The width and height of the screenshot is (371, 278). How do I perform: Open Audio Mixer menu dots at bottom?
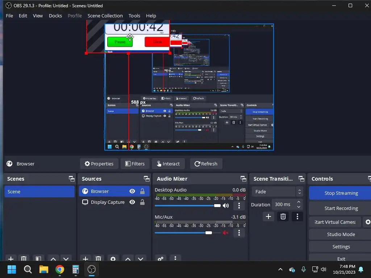(x=175, y=258)
